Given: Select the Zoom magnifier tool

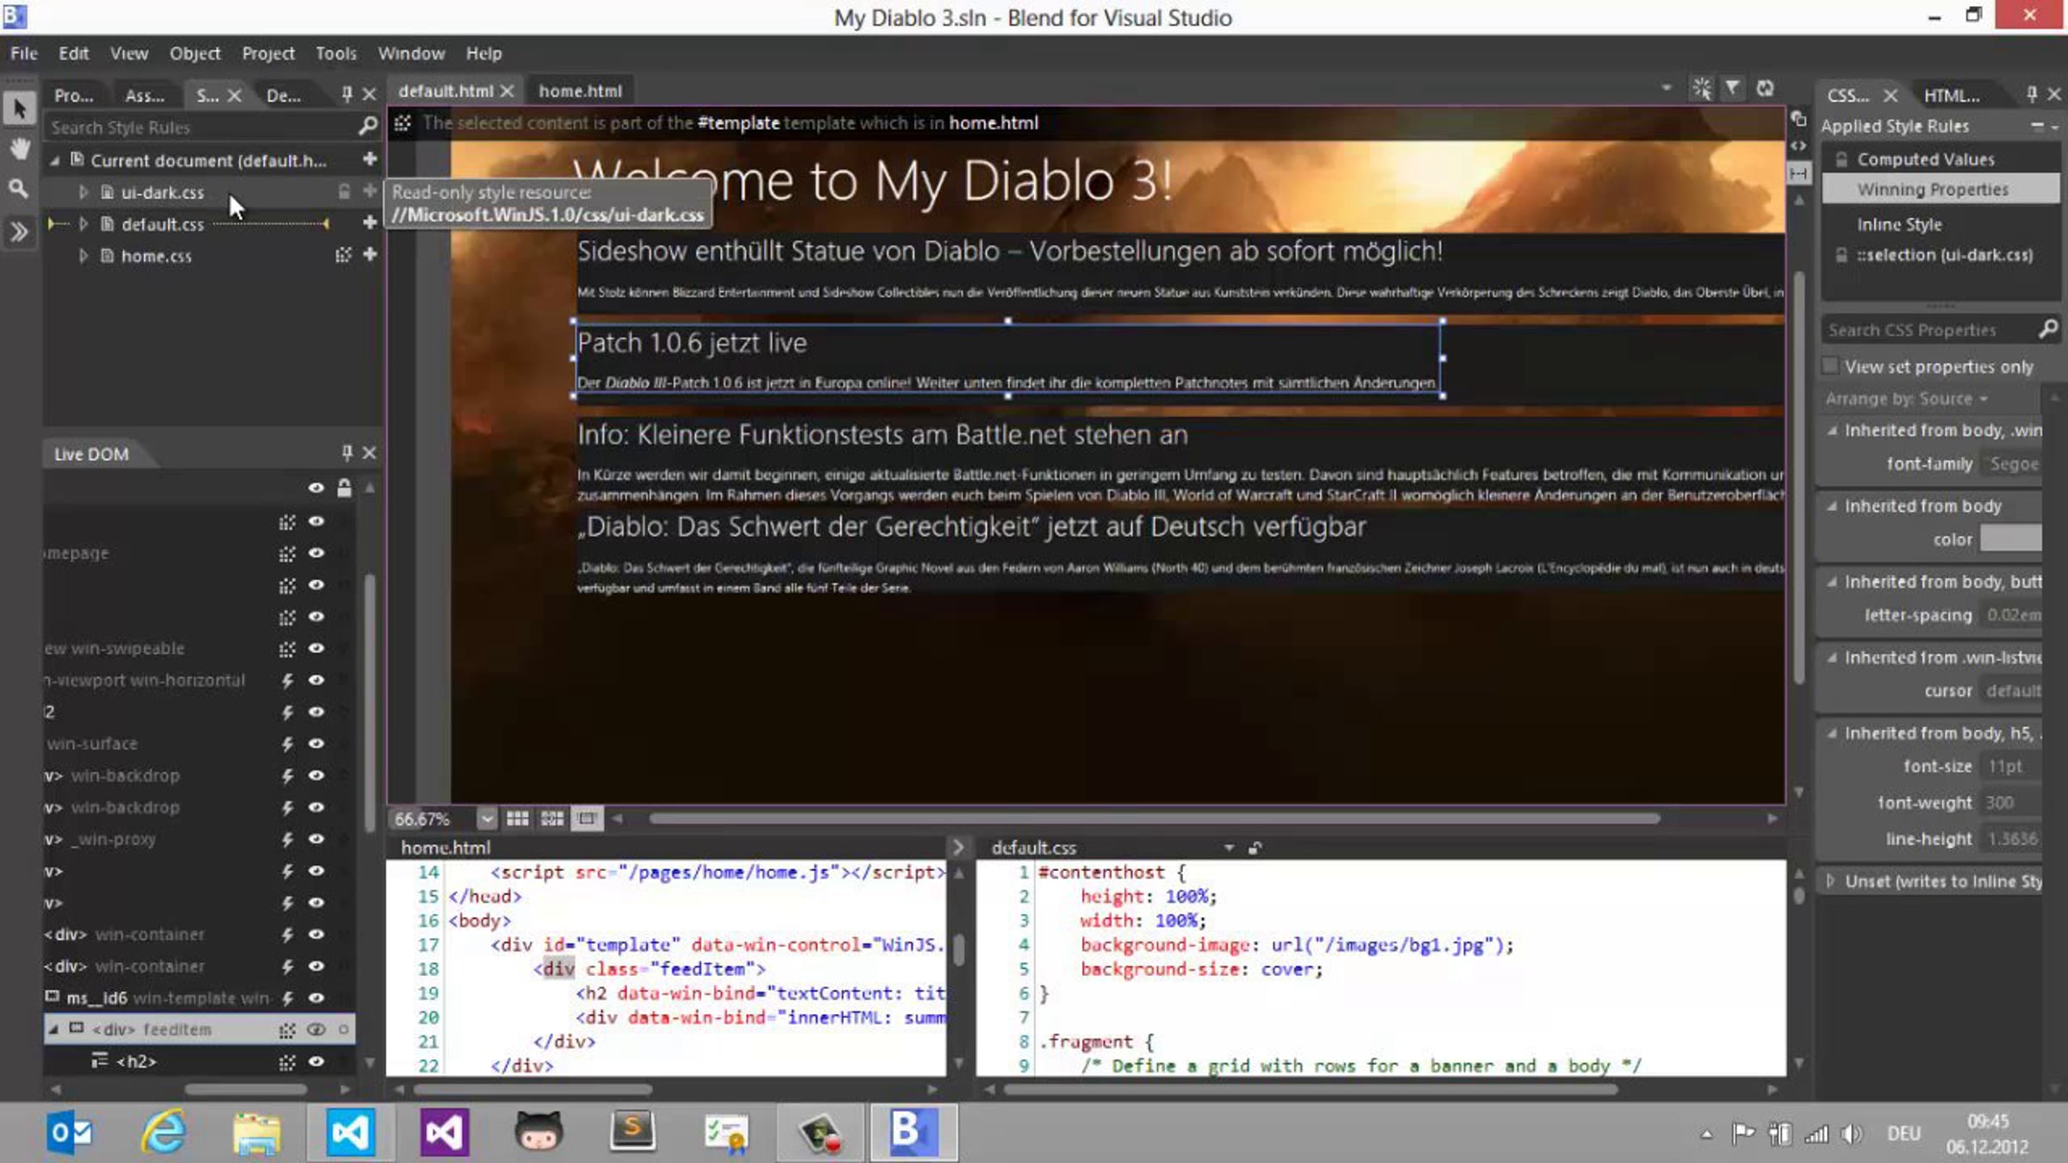Looking at the screenshot, I should click(19, 189).
